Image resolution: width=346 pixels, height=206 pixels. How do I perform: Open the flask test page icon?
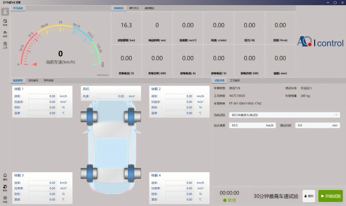(5, 12)
